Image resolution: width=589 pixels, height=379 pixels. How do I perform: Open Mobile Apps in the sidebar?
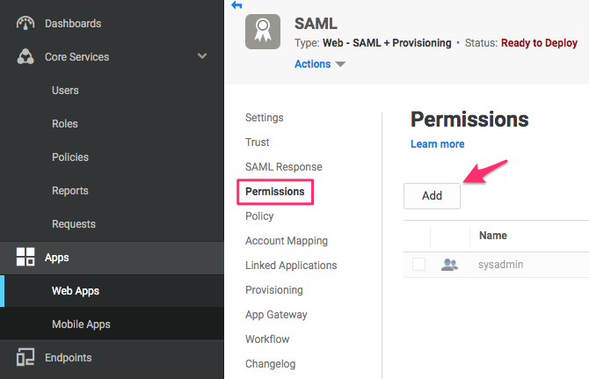click(x=81, y=324)
